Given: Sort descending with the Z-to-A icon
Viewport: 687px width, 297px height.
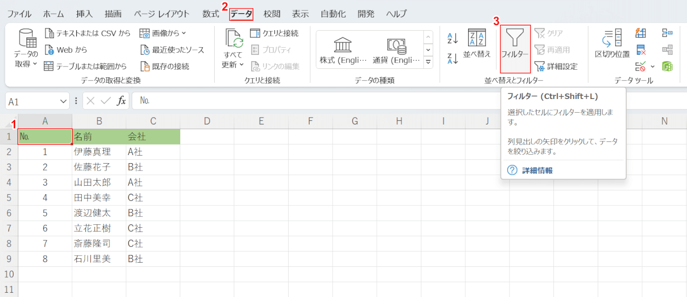Looking at the screenshot, I should tap(452, 58).
